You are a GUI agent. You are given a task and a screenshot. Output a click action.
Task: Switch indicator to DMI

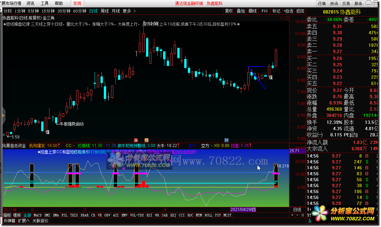click(47, 215)
